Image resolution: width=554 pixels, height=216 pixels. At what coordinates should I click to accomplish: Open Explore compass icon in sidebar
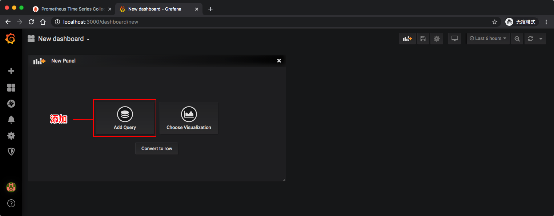tap(11, 104)
